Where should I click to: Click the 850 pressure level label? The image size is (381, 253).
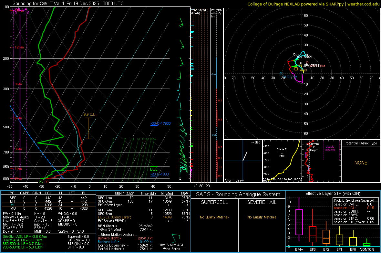click(6, 167)
